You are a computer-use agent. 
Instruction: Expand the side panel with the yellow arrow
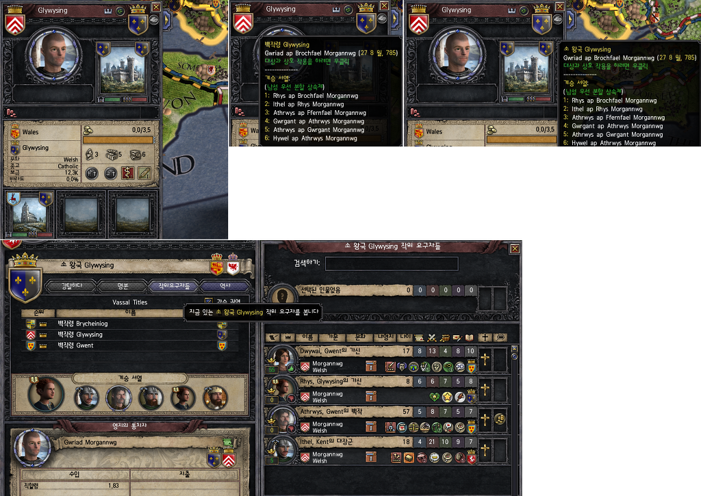click(167, 20)
